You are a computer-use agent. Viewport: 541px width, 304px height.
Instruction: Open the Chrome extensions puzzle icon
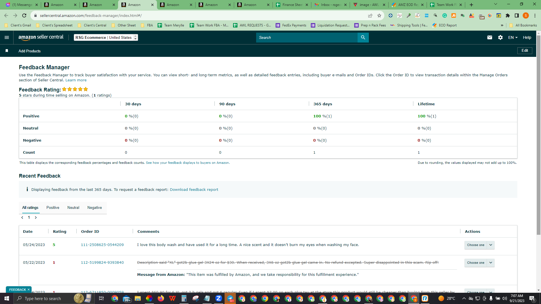point(508,15)
